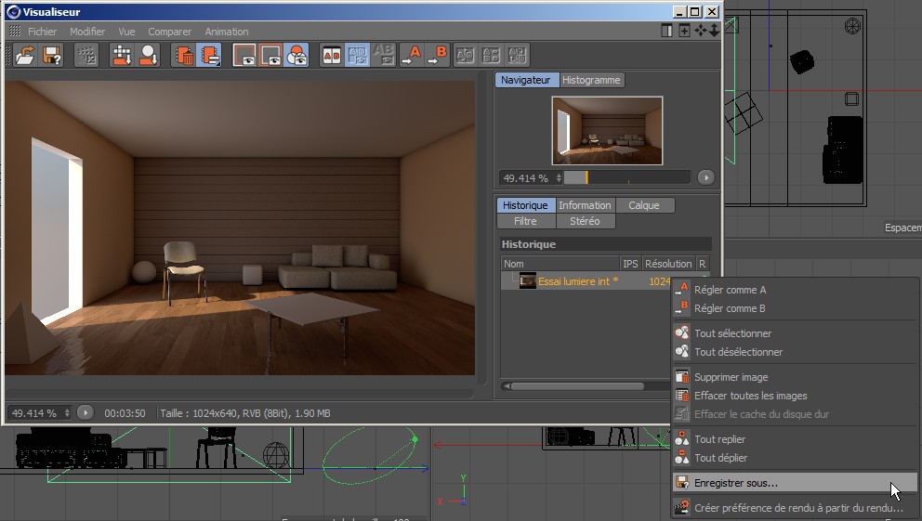Viewport: 922px width, 521px height.
Task: Switch to the Navigateur tab
Action: [526, 80]
